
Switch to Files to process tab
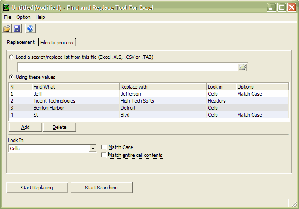(x=57, y=43)
